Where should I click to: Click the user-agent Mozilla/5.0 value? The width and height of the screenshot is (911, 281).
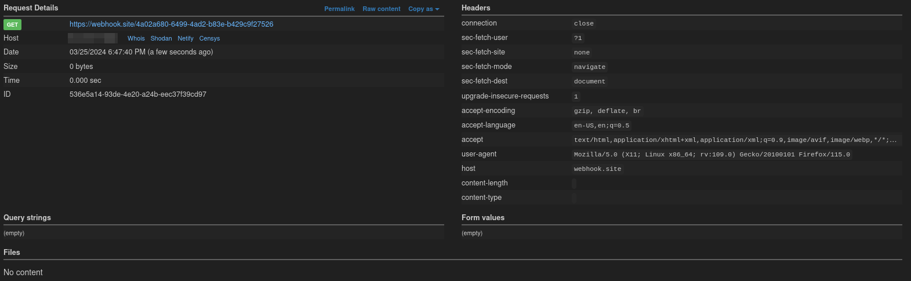(712, 155)
